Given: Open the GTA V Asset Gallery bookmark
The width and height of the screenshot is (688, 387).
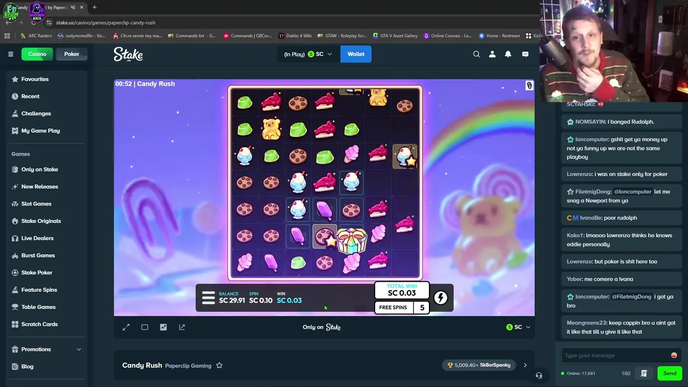Looking at the screenshot, I should click(395, 36).
